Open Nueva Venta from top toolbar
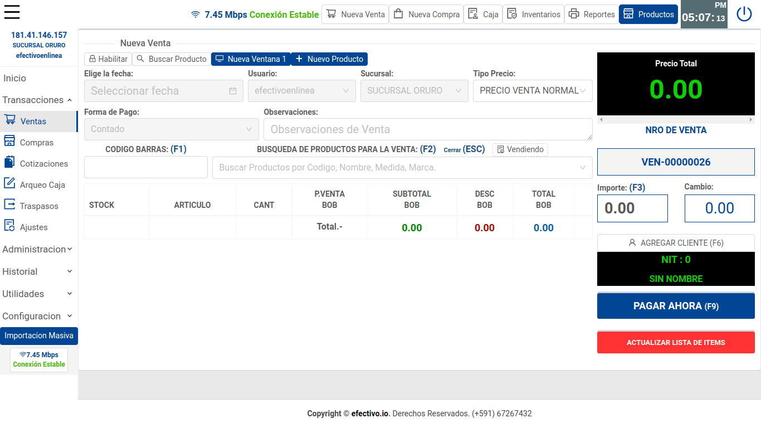 [x=355, y=14]
